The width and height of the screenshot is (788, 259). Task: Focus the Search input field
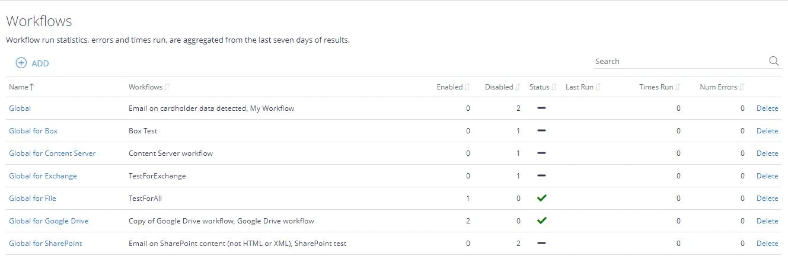(x=681, y=61)
